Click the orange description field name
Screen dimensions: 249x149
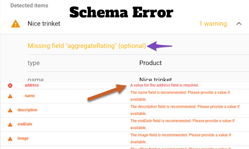click(27, 110)
